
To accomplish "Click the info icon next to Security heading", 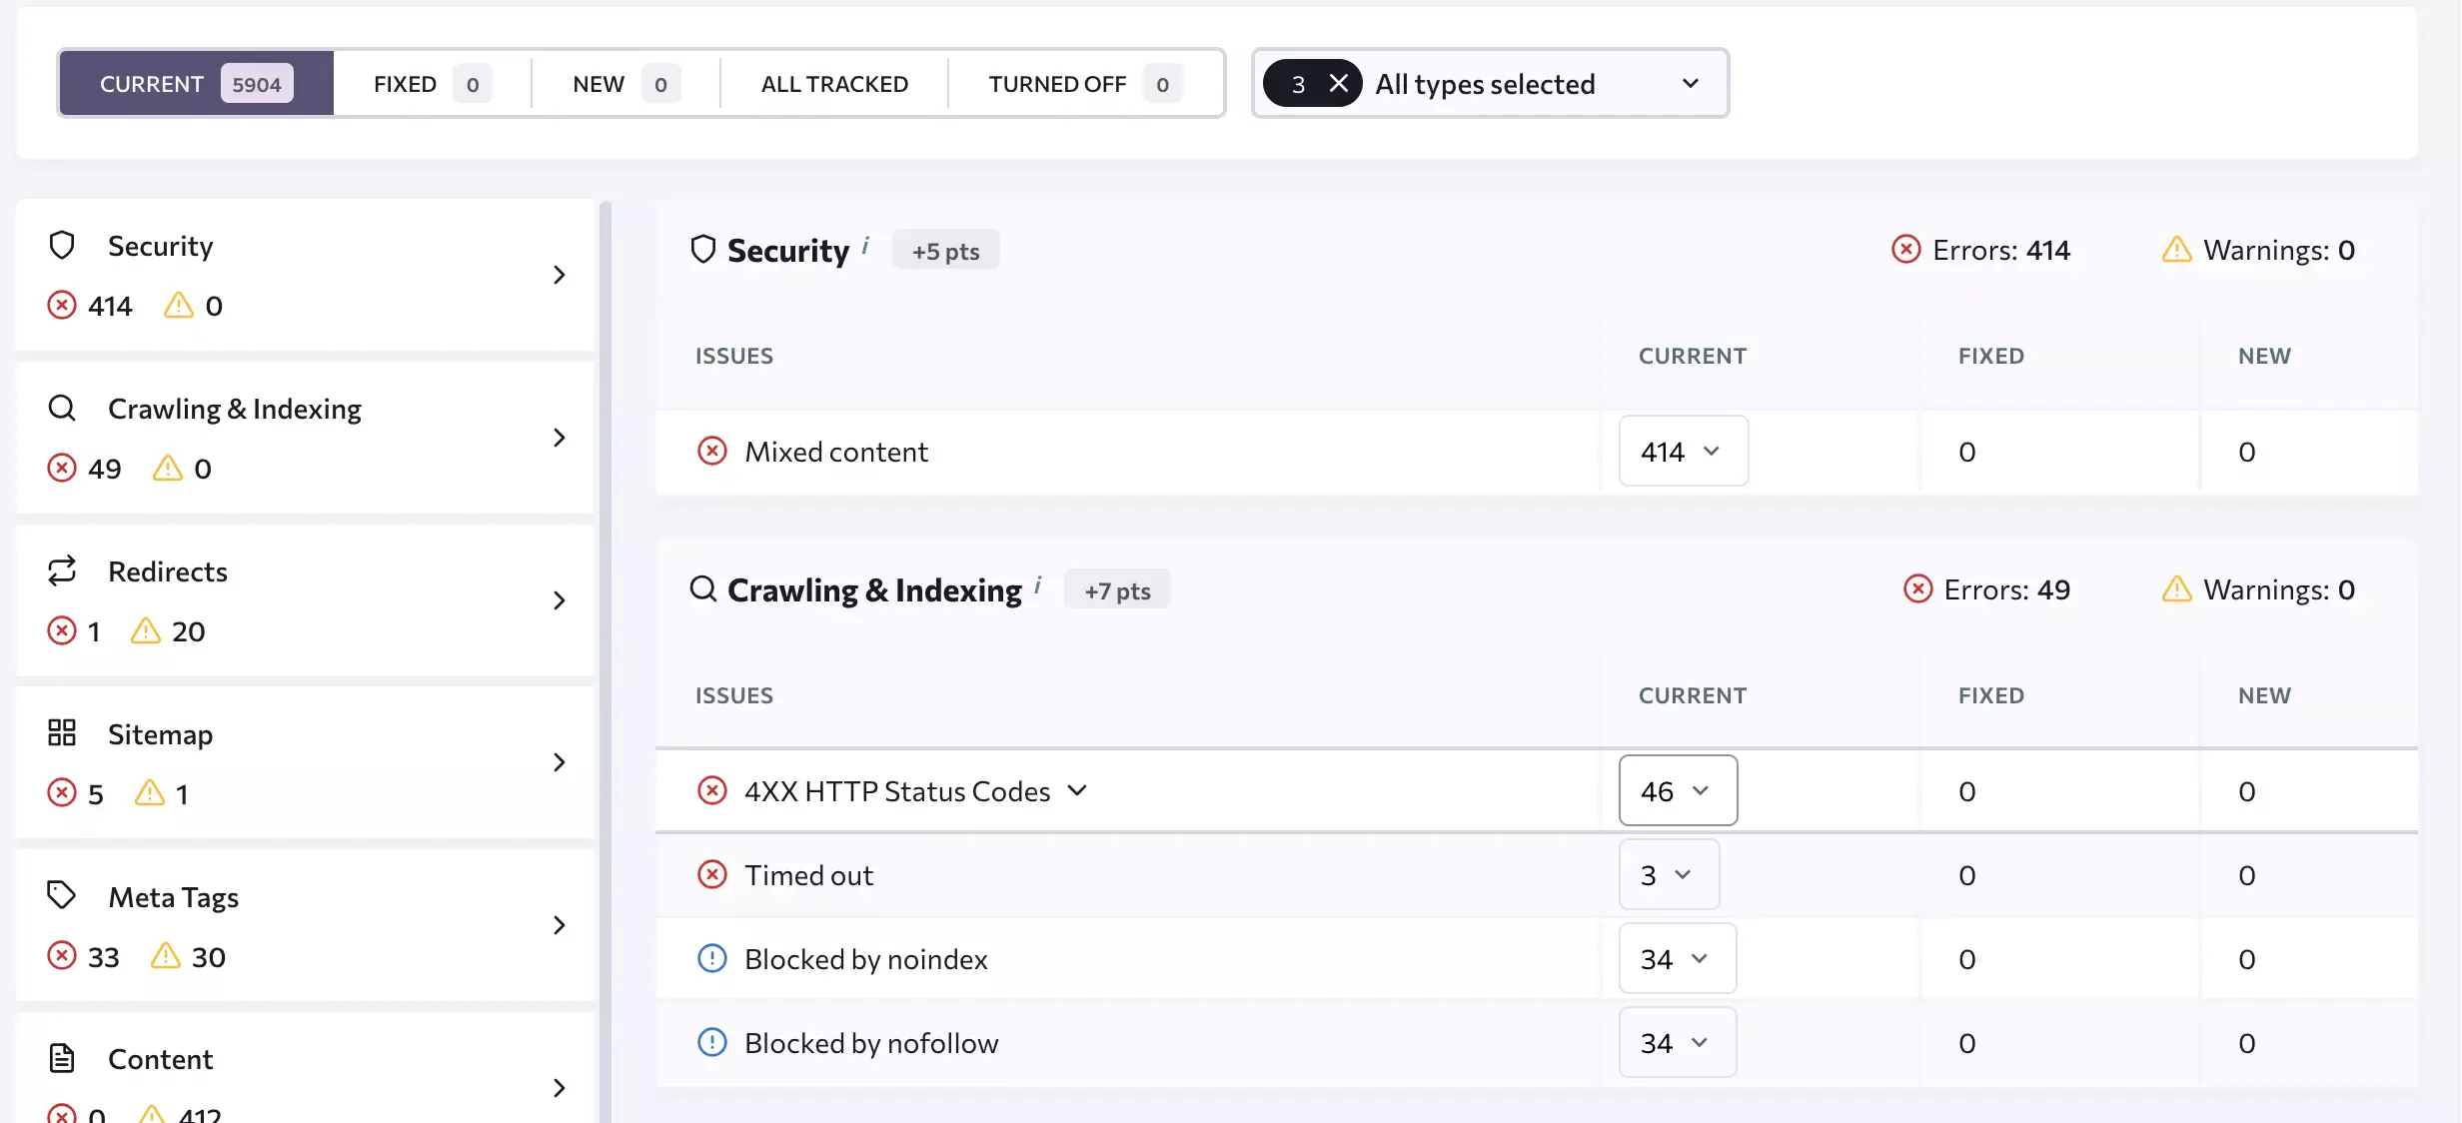I will pos(865,244).
